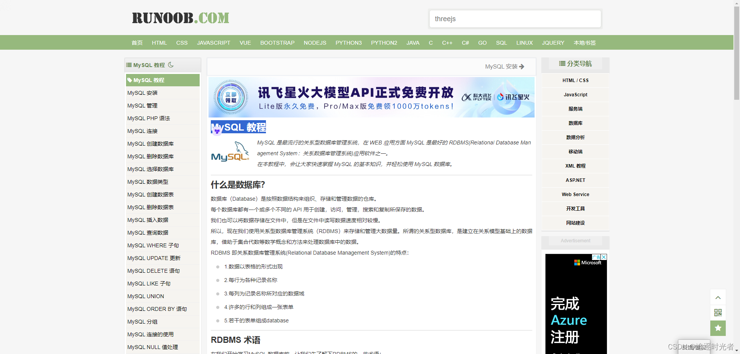Click the search box containing threejs

(x=515, y=18)
